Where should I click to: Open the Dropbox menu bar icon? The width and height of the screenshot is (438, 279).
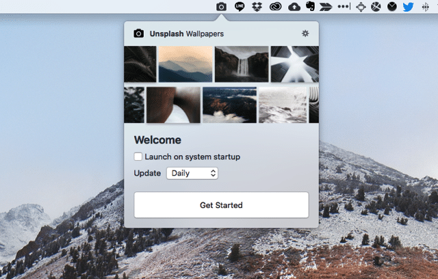(257, 6)
